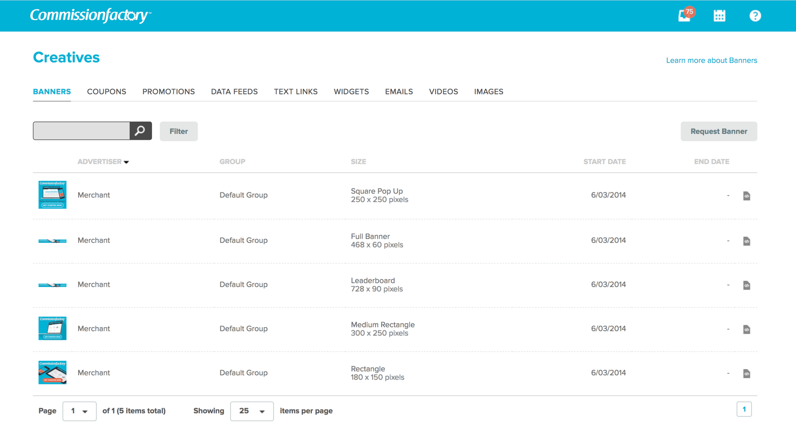Get code for Full Banner row
Image resolution: width=796 pixels, height=441 pixels.
pos(747,241)
